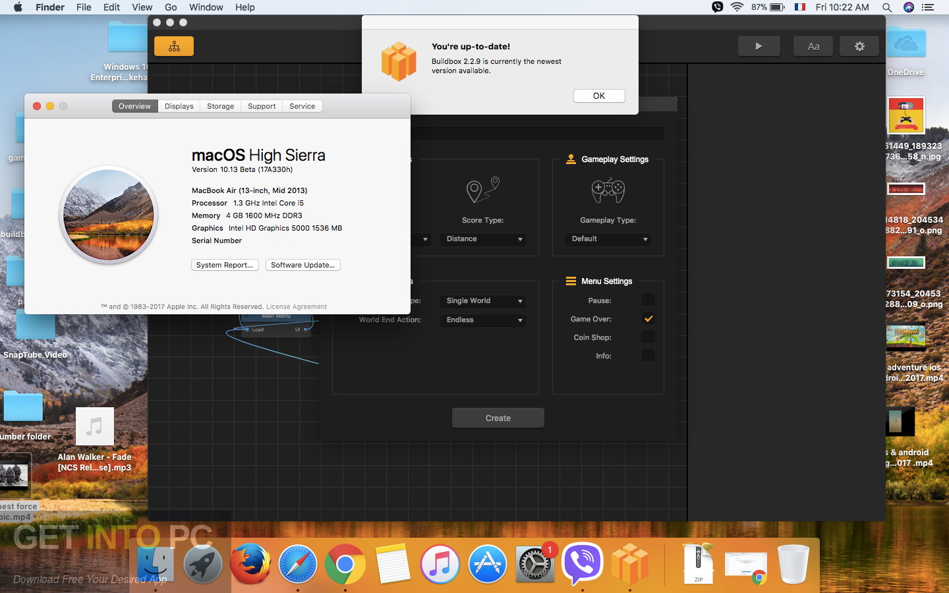Click the play preview button in Buildbox

click(759, 46)
